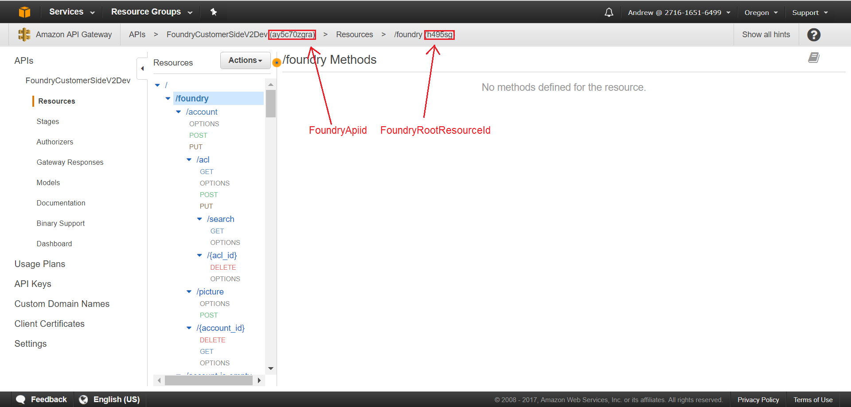
Task: Click Show all hints
Action: 766,35
